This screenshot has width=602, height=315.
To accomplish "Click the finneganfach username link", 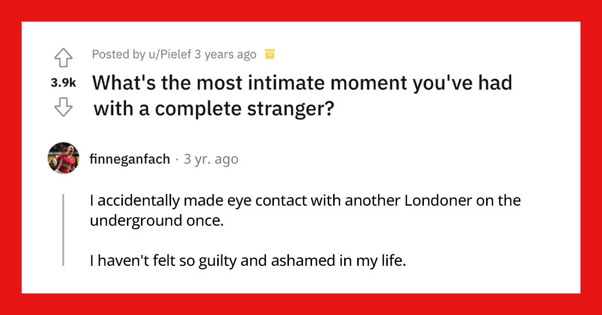I will (x=130, y=159).
